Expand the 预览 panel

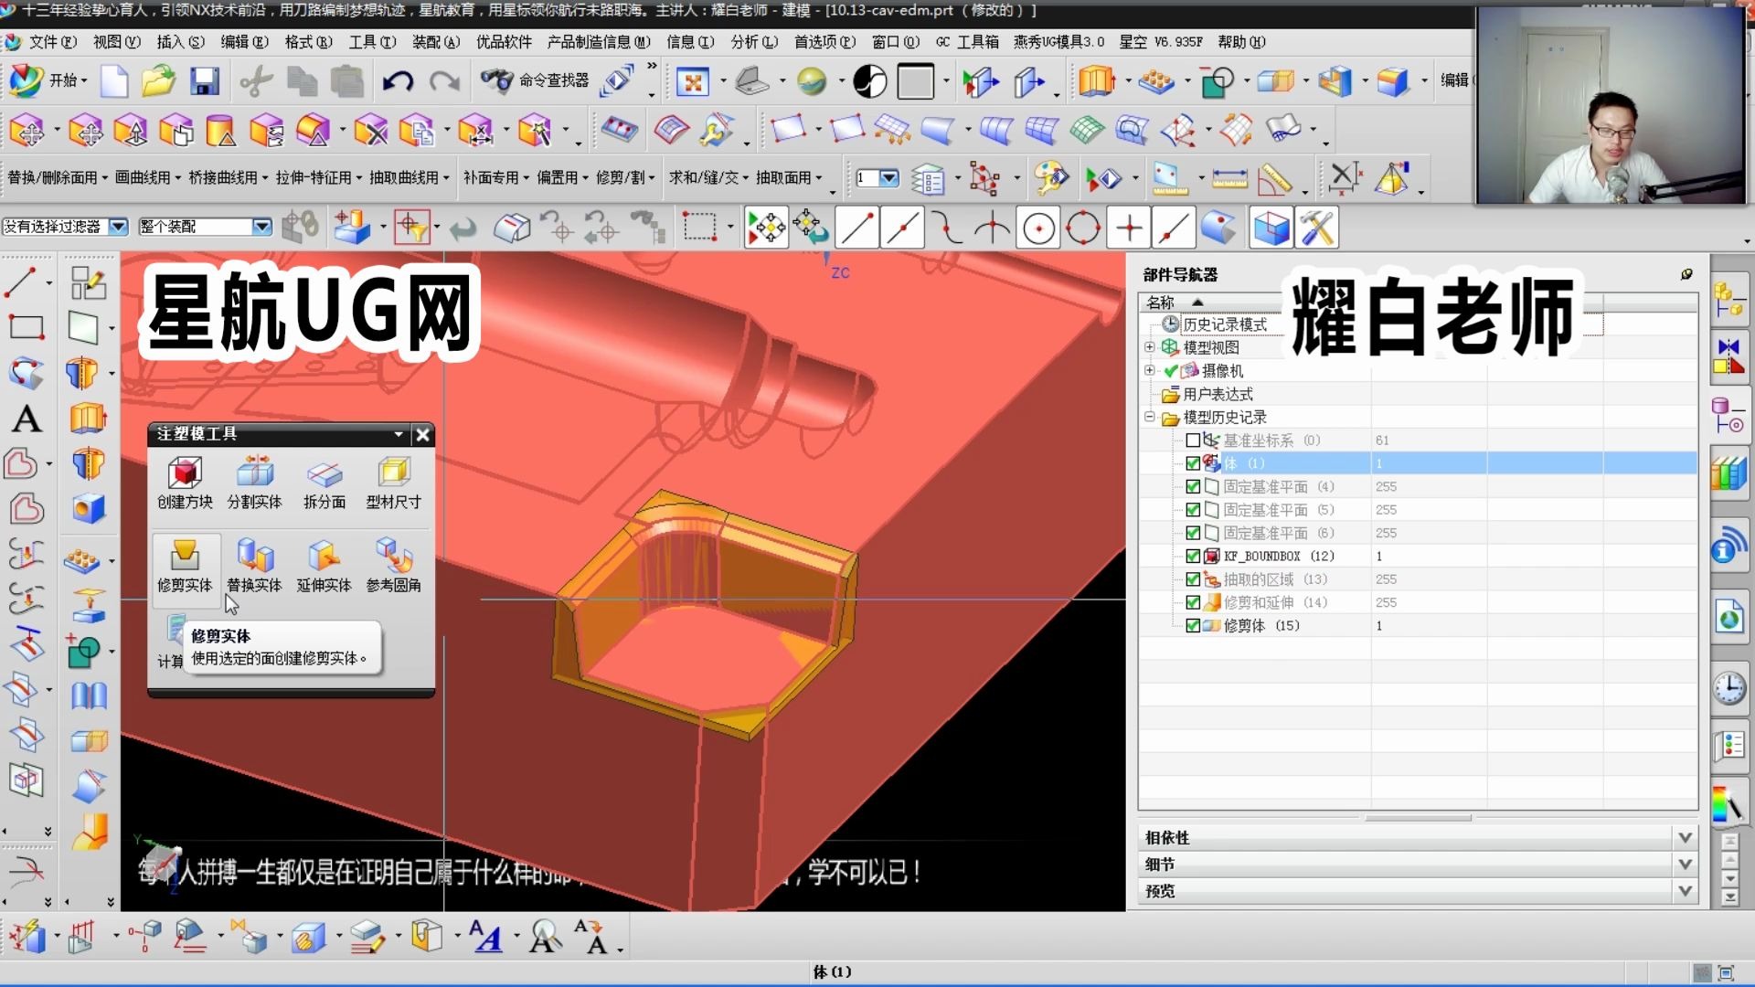point(1686,891)
